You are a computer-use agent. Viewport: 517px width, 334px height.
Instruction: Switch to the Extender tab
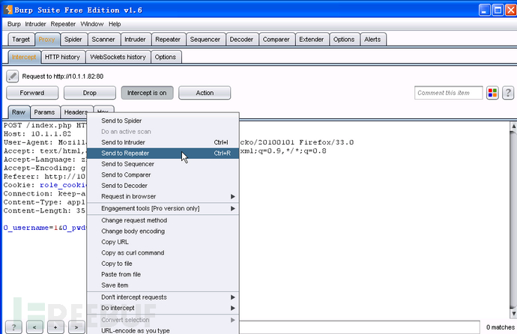[x=312, y=40]
